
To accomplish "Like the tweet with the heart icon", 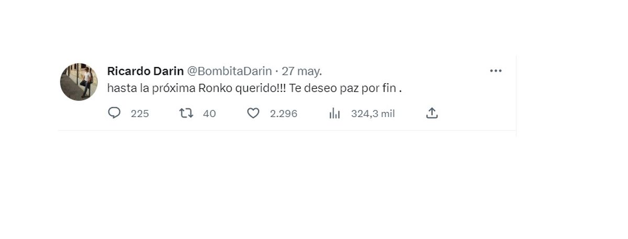I will tap(253, 113).
